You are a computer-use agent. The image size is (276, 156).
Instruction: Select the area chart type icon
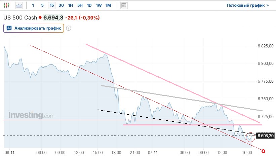(19, 5)
